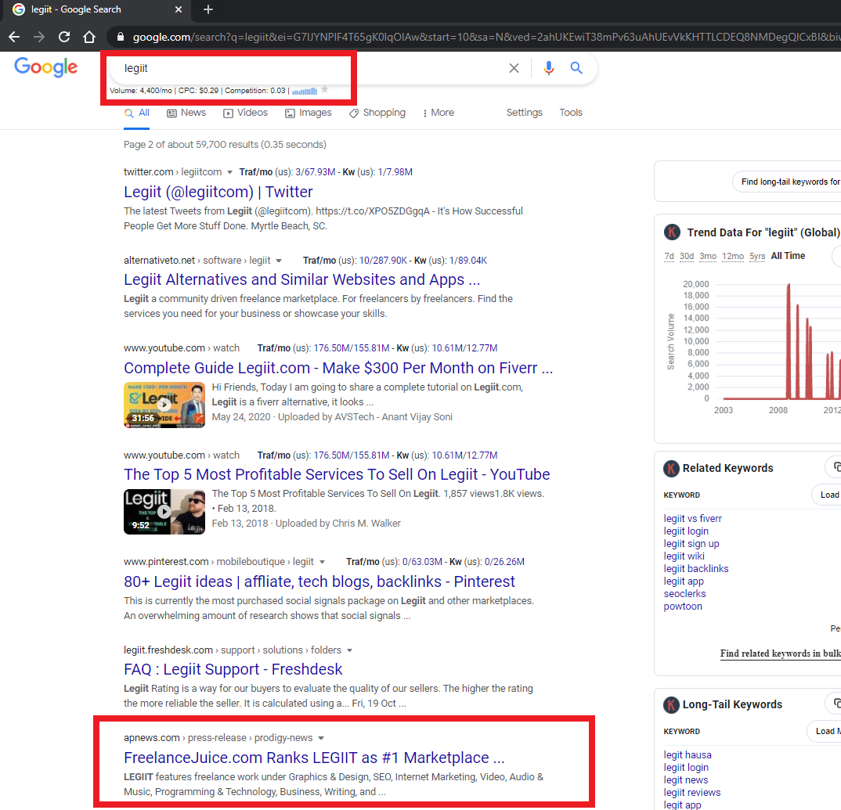
Task: Open Top 5 Most Profitable Services result
Action: [337, 474]
